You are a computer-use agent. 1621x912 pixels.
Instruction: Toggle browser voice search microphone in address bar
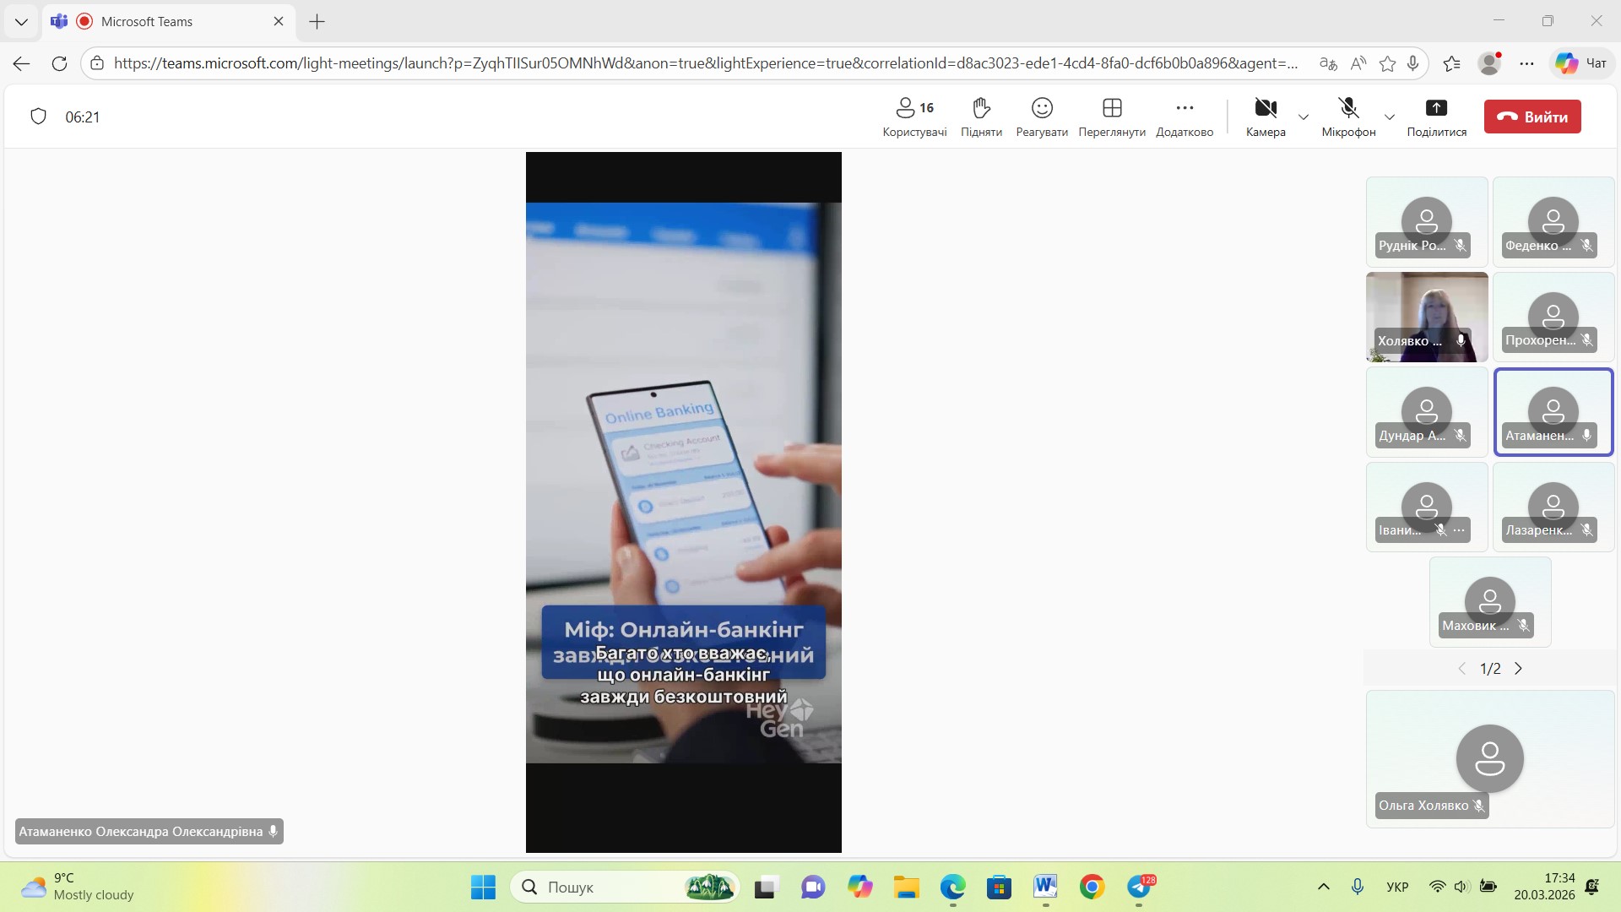[x=1412, y=63]
